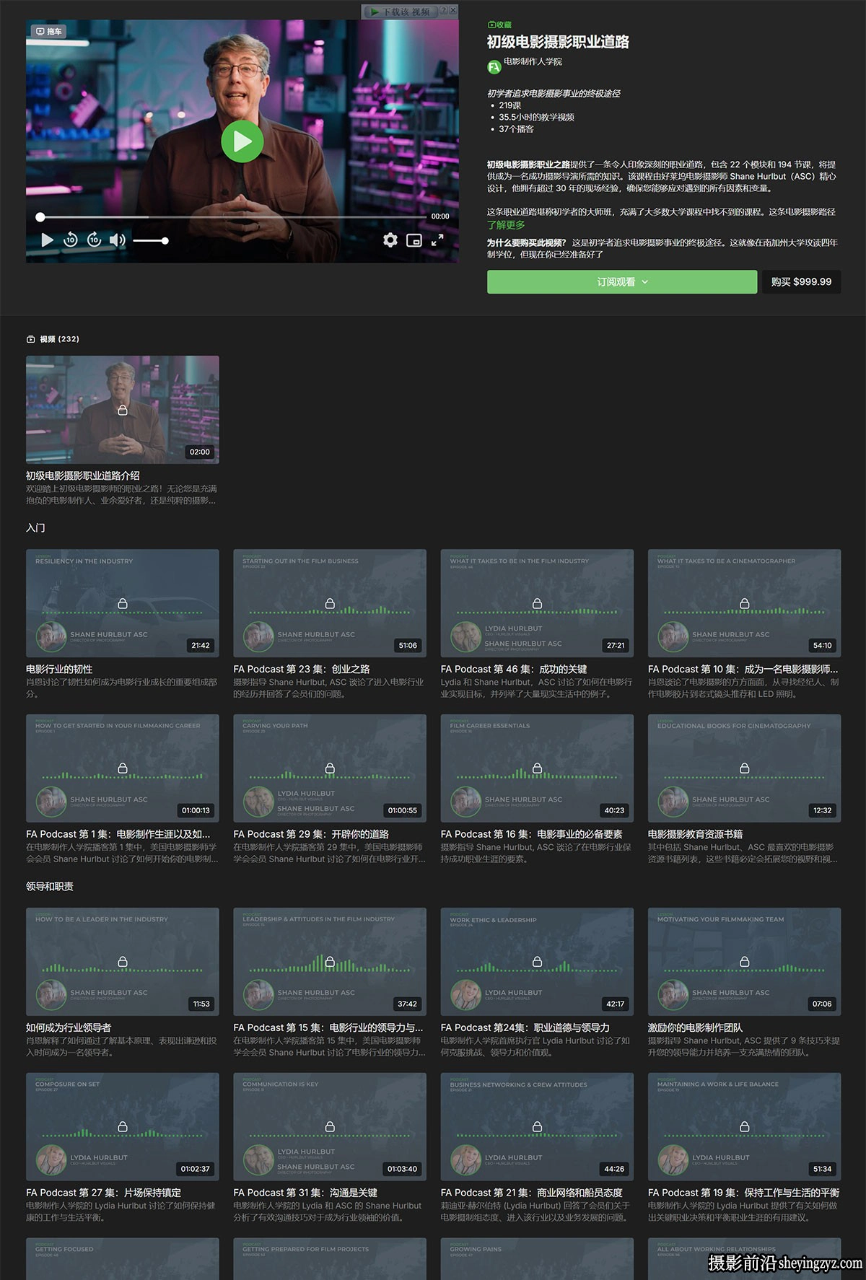Click the video progress bar
The image size is (866, 1280).
(x=232, y=216)
